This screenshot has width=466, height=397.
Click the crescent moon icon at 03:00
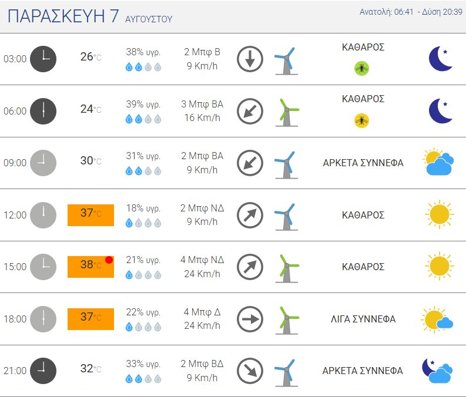coord(441,59)
